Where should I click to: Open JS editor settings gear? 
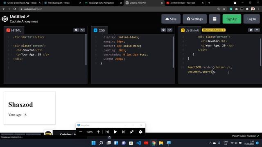[x=251, y=30]
